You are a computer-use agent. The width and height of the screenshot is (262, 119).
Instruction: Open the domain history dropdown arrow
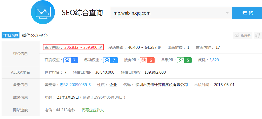227,13
